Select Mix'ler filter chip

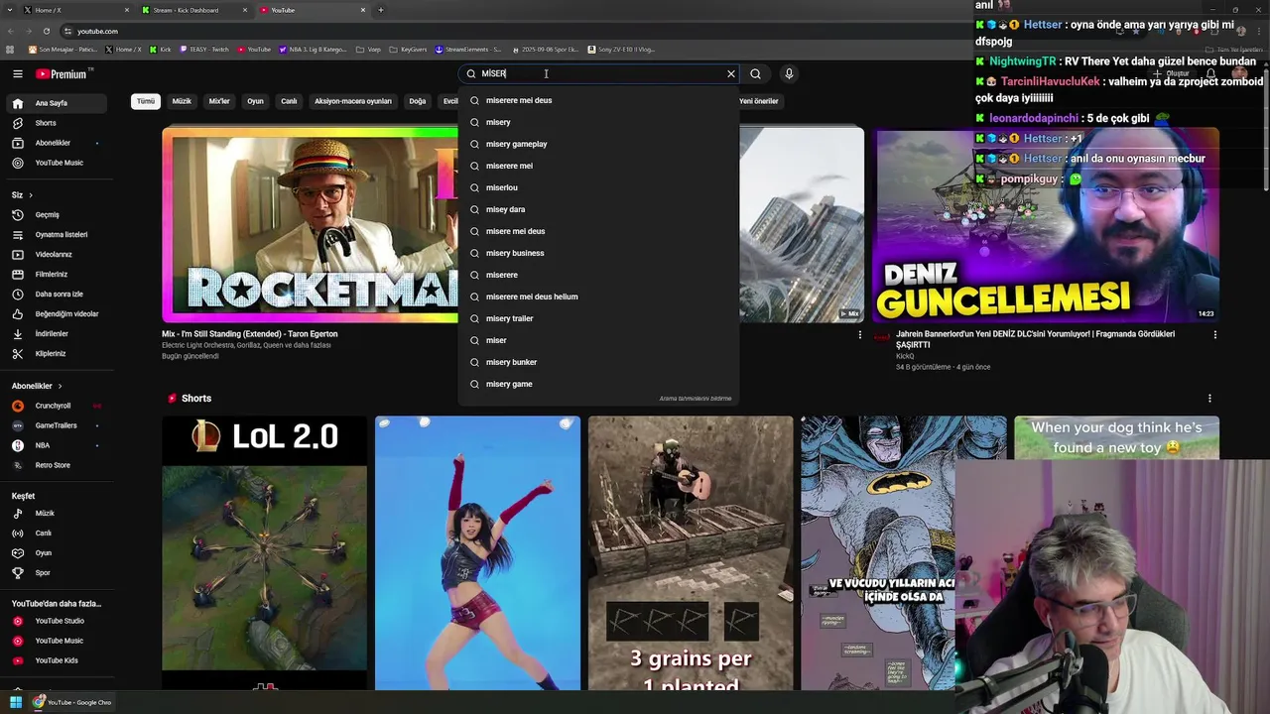coord(219,101)
